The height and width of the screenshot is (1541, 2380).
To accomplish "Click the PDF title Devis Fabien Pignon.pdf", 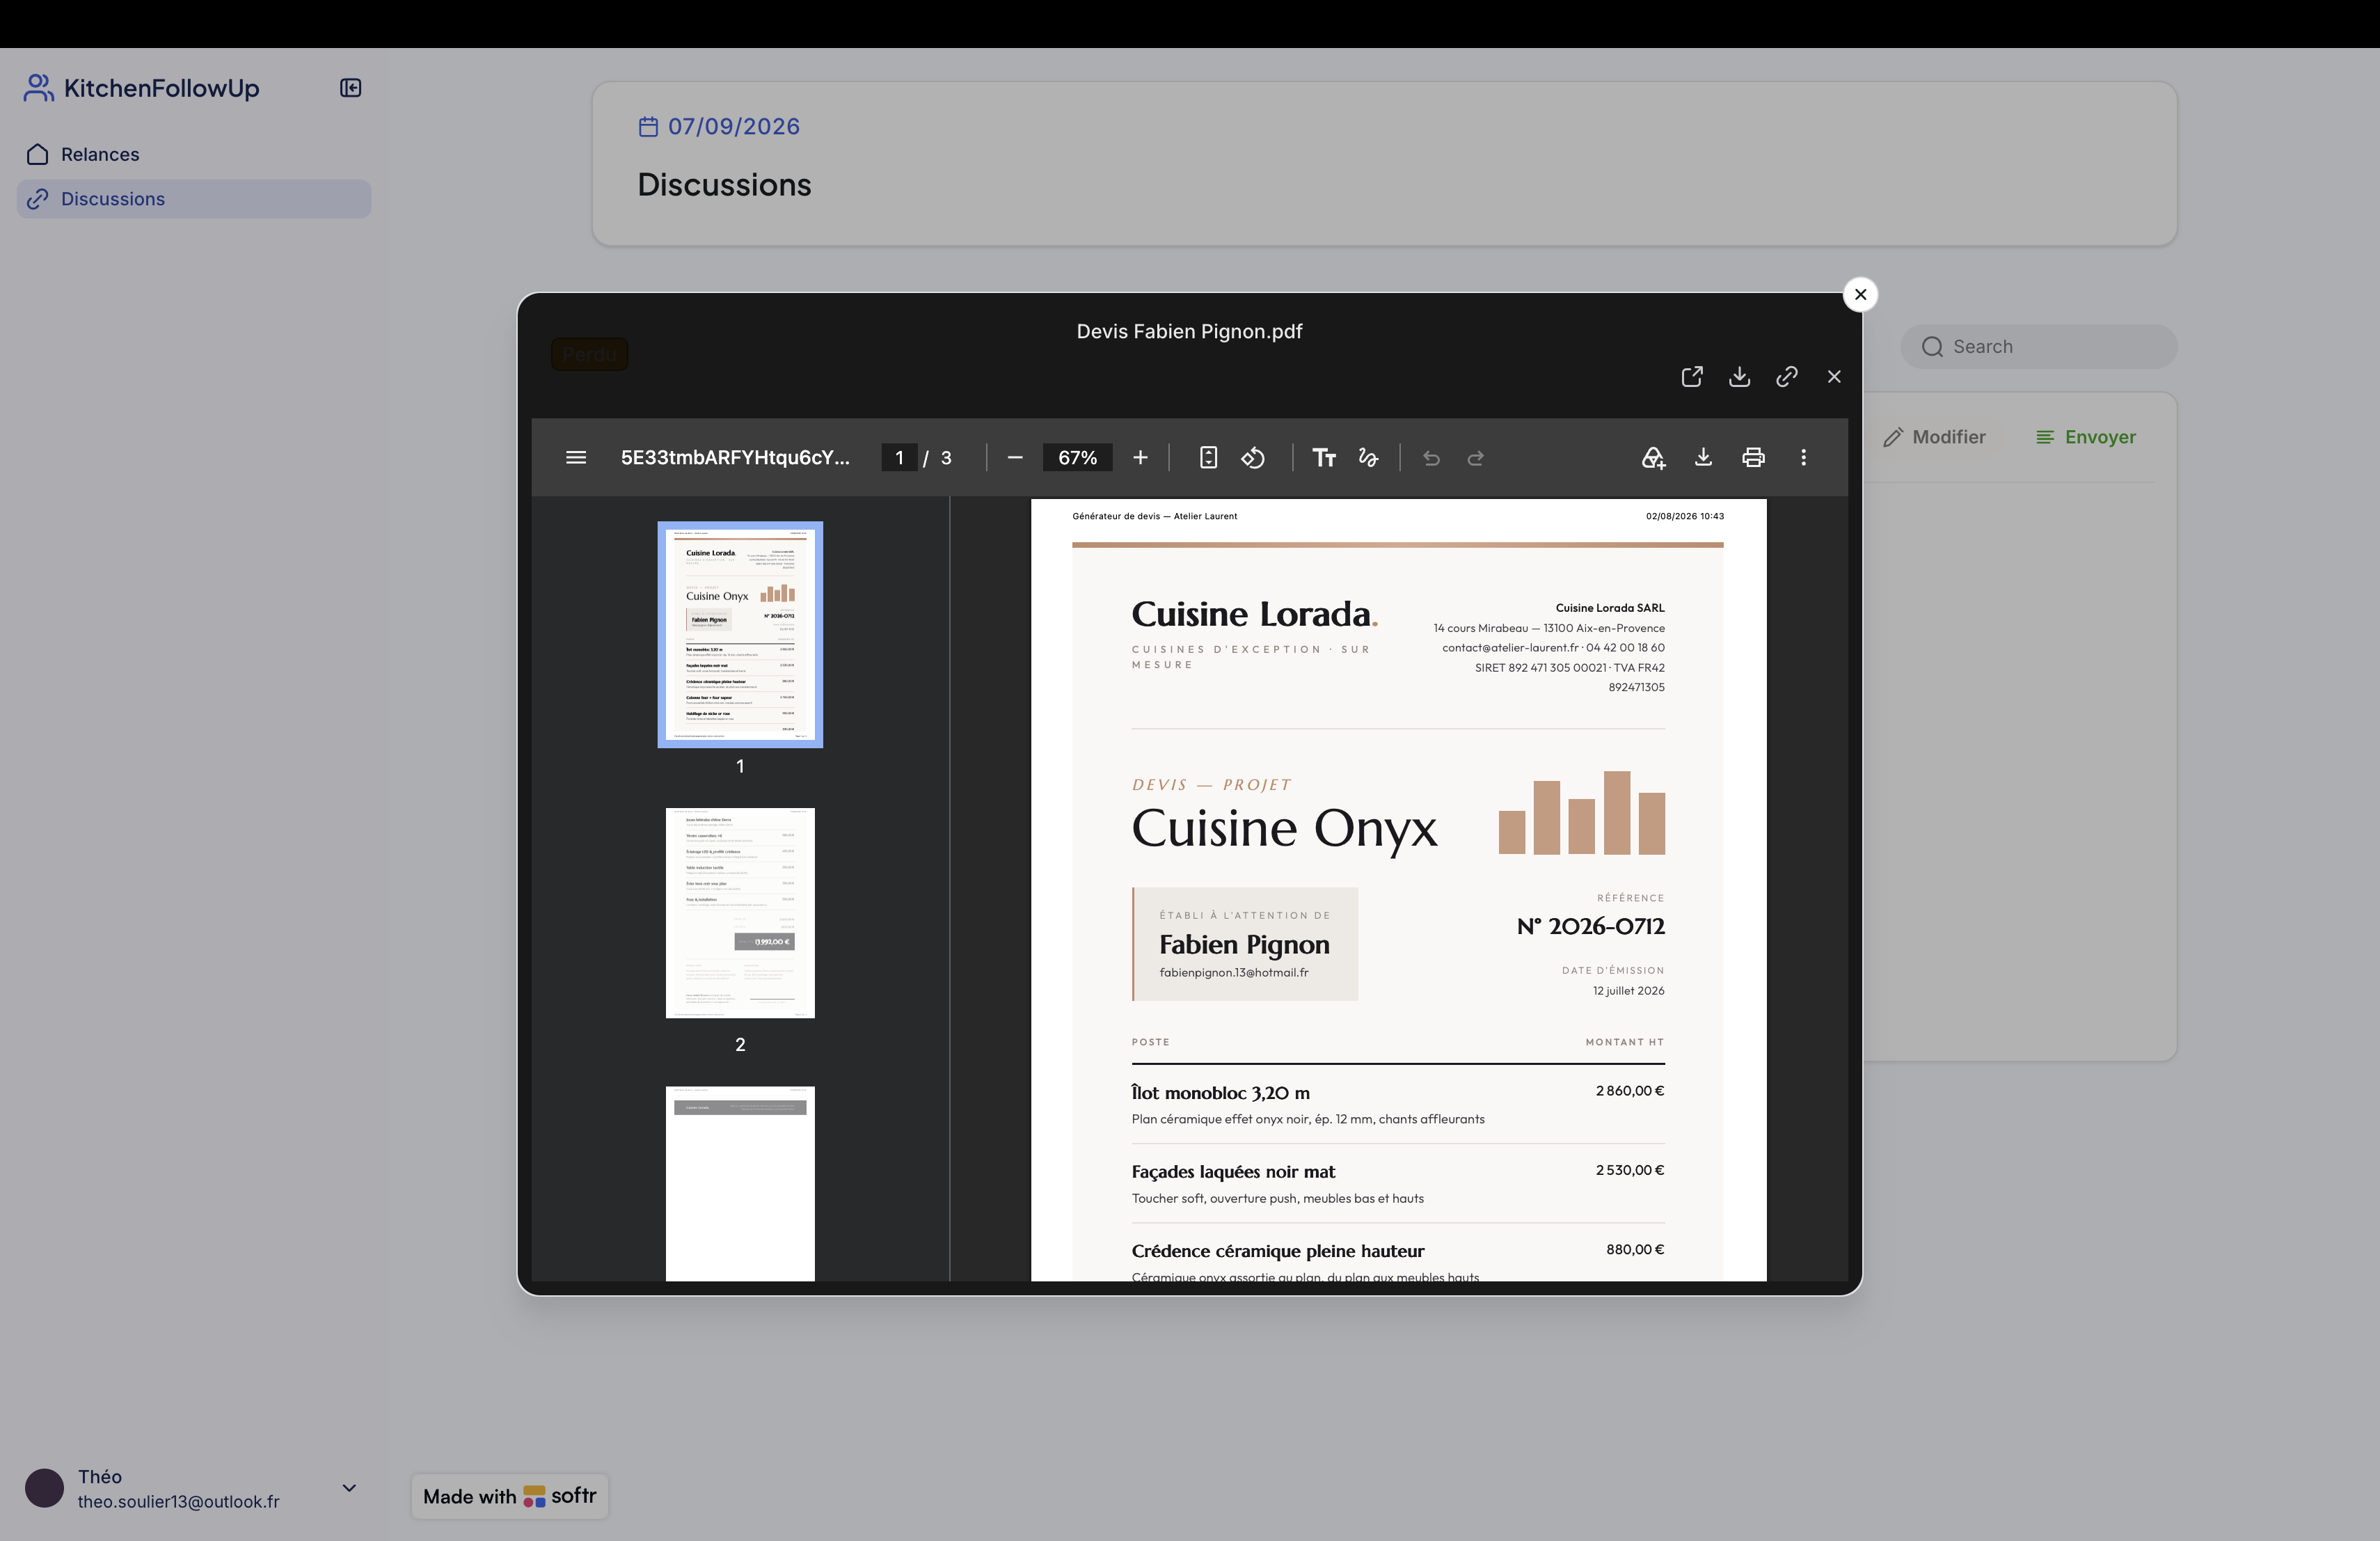I will 1189,331.
